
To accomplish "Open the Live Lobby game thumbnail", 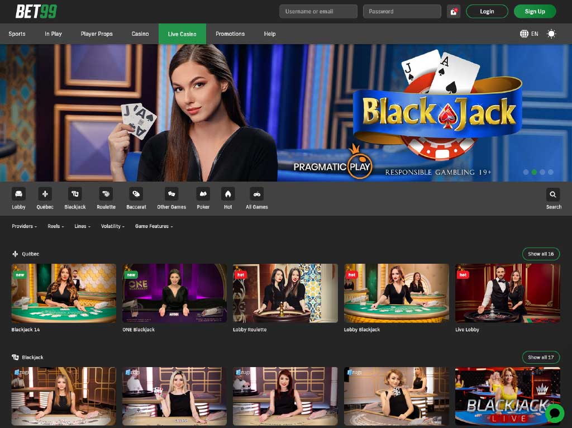I will [x=507, y=293].
